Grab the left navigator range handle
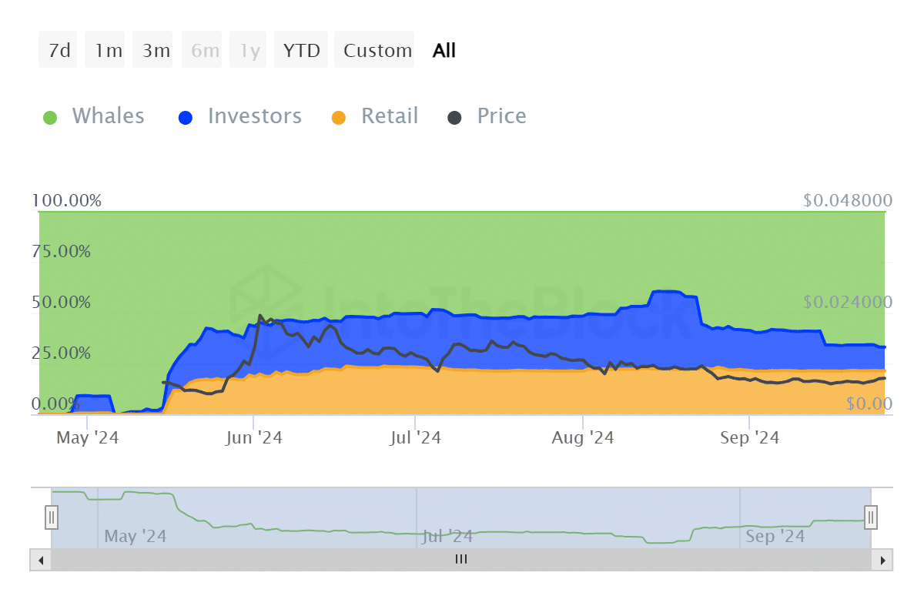 52,517
